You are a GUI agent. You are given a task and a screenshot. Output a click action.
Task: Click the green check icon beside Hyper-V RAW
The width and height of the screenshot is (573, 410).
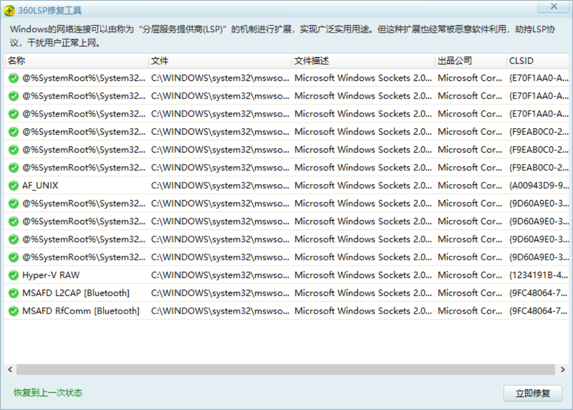pos(13,275)
